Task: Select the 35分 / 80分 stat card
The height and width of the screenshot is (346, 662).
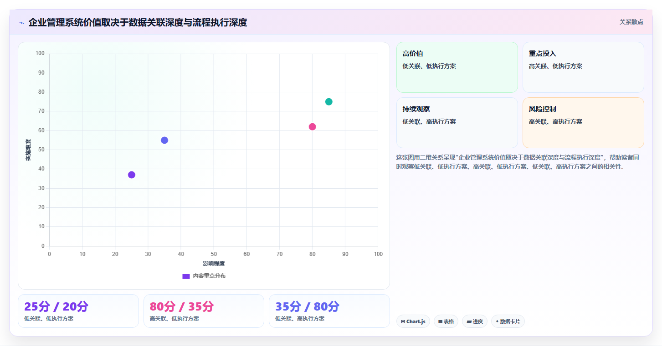Action: click(329, 311)
